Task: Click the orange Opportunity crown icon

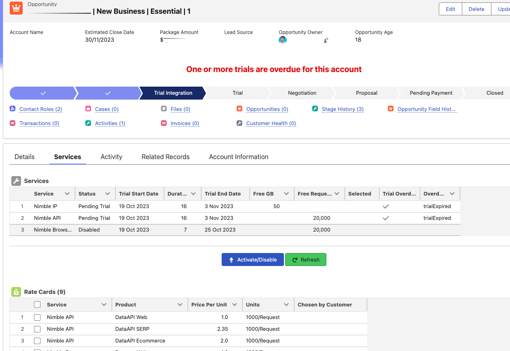Action: [x=16, y=8]
